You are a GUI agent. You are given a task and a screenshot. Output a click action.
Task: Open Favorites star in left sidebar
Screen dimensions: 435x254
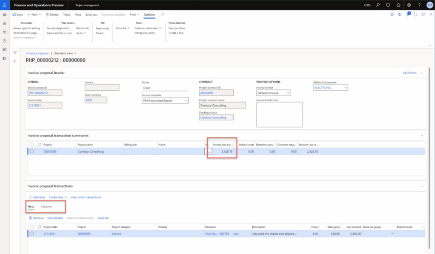pos(5,32)
